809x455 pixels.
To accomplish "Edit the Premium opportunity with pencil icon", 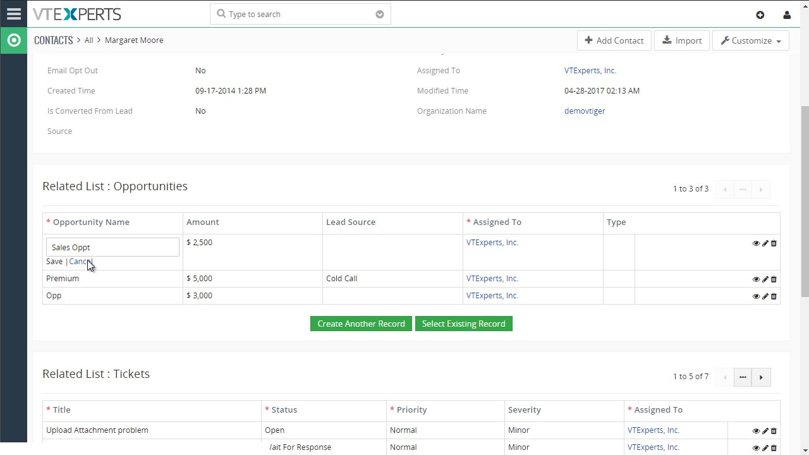I will 765,279.
